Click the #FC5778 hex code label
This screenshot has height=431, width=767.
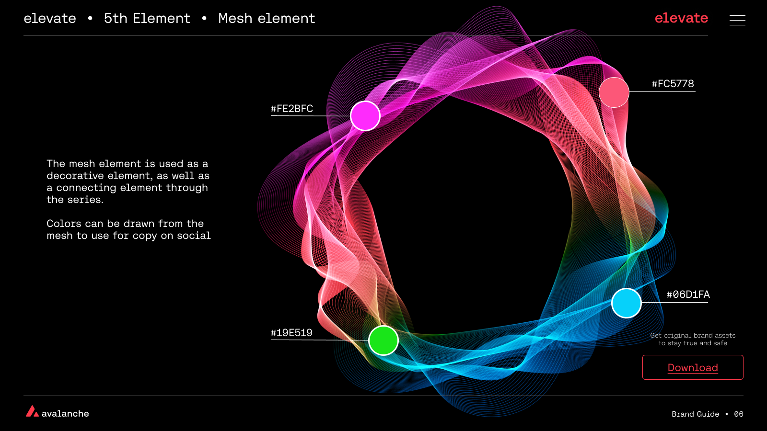(x=673, y=84)
